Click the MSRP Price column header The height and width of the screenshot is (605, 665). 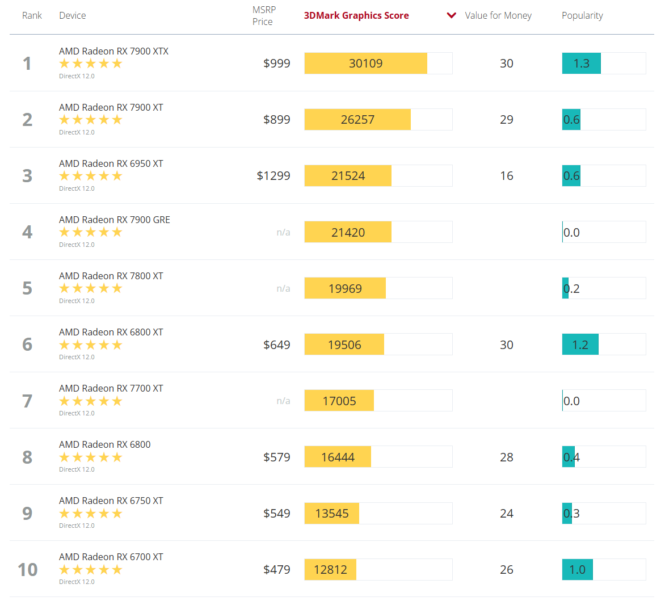[x=264, y=16]
